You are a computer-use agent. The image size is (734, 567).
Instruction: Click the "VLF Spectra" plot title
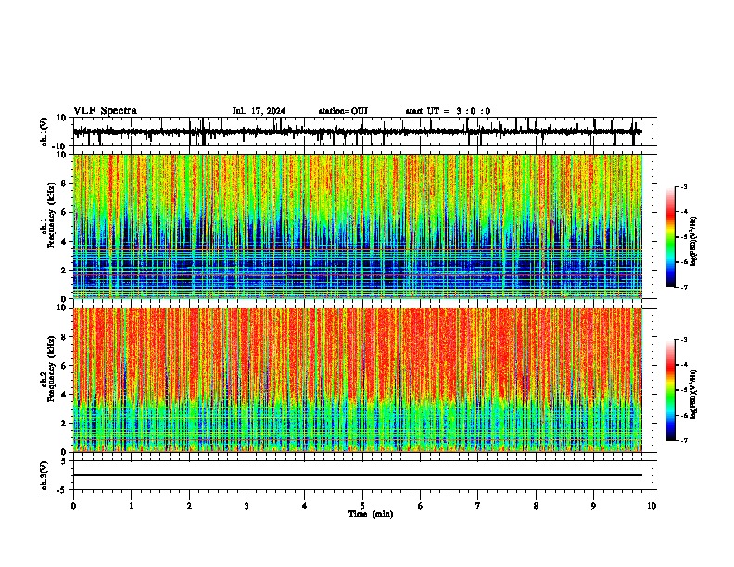105,111
